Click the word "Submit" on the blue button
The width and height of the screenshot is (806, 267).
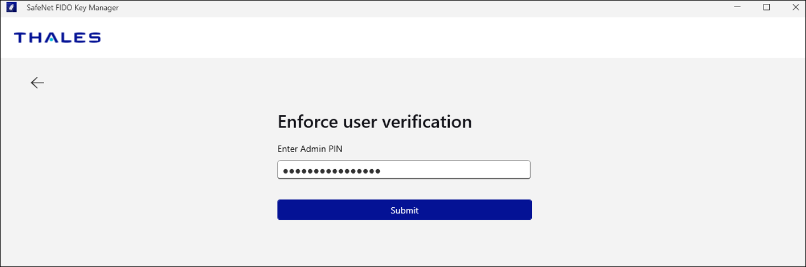[x=404, y=210]
